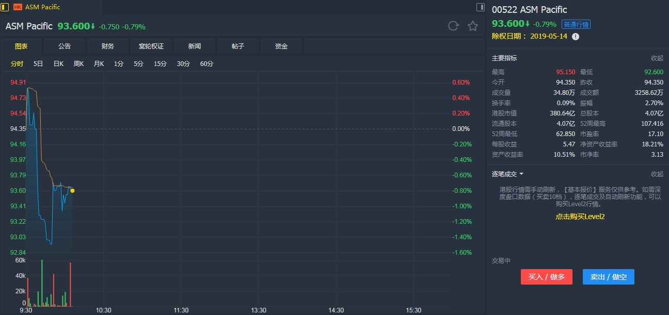Viewport: 669px width, 315px height.
Task: Toggle the left sidebar panel icon
Action: [x=5, y=7]
